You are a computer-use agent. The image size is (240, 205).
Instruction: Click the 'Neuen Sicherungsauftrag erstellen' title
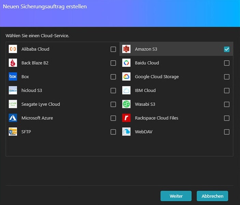(x=45, y=6)
